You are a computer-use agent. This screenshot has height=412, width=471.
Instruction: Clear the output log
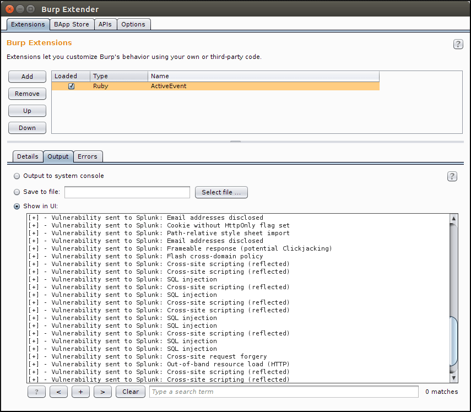click(x=131, y=392)
